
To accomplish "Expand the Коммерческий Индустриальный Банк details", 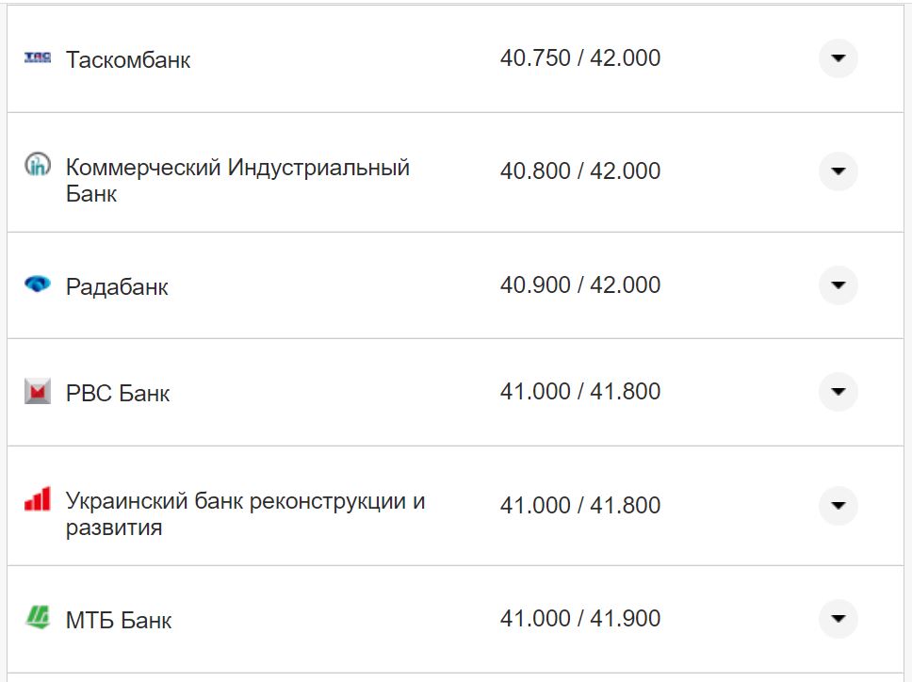I will coord(838,171).
